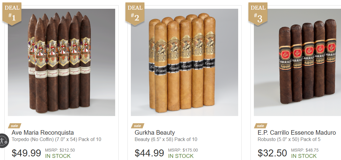Open the E.P. Carrillo Essence Maduro link
Screen dimensions: 341x160
tap(297, 133)
